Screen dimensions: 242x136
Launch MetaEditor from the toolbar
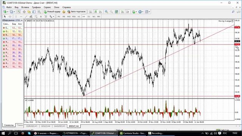[64, 12]
